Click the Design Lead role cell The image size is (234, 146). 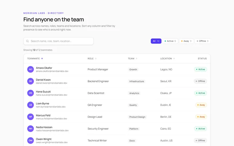click(95, 117)
